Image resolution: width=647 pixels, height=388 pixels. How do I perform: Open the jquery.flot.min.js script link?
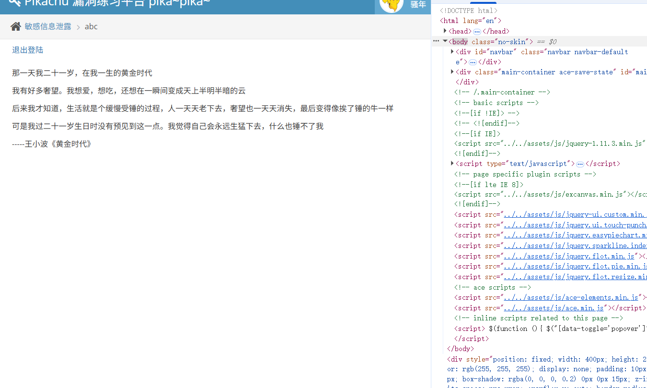(x=569, y=256)
